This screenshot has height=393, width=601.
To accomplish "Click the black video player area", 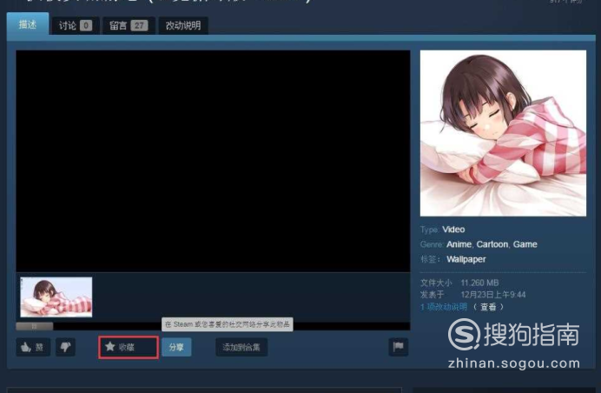I will pos(213,161).
